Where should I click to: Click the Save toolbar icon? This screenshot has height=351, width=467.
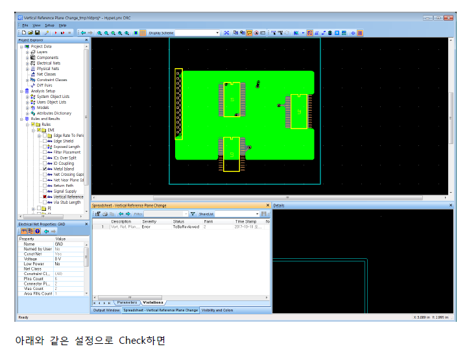[x=37, y=32]
